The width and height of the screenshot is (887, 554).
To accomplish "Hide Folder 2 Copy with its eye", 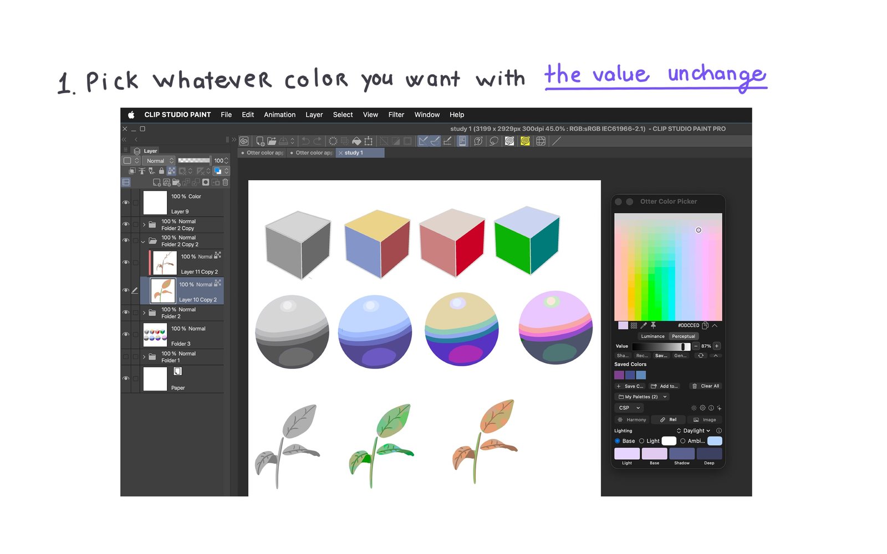I will pyautogui.click(x=126, y=224).
